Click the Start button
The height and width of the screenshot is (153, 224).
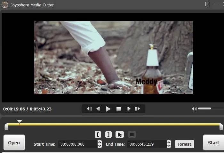coord(213,142)
